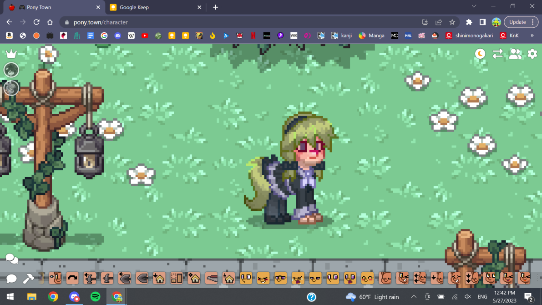Toggle the laughing blushing face expression

[x=263, y=278]
